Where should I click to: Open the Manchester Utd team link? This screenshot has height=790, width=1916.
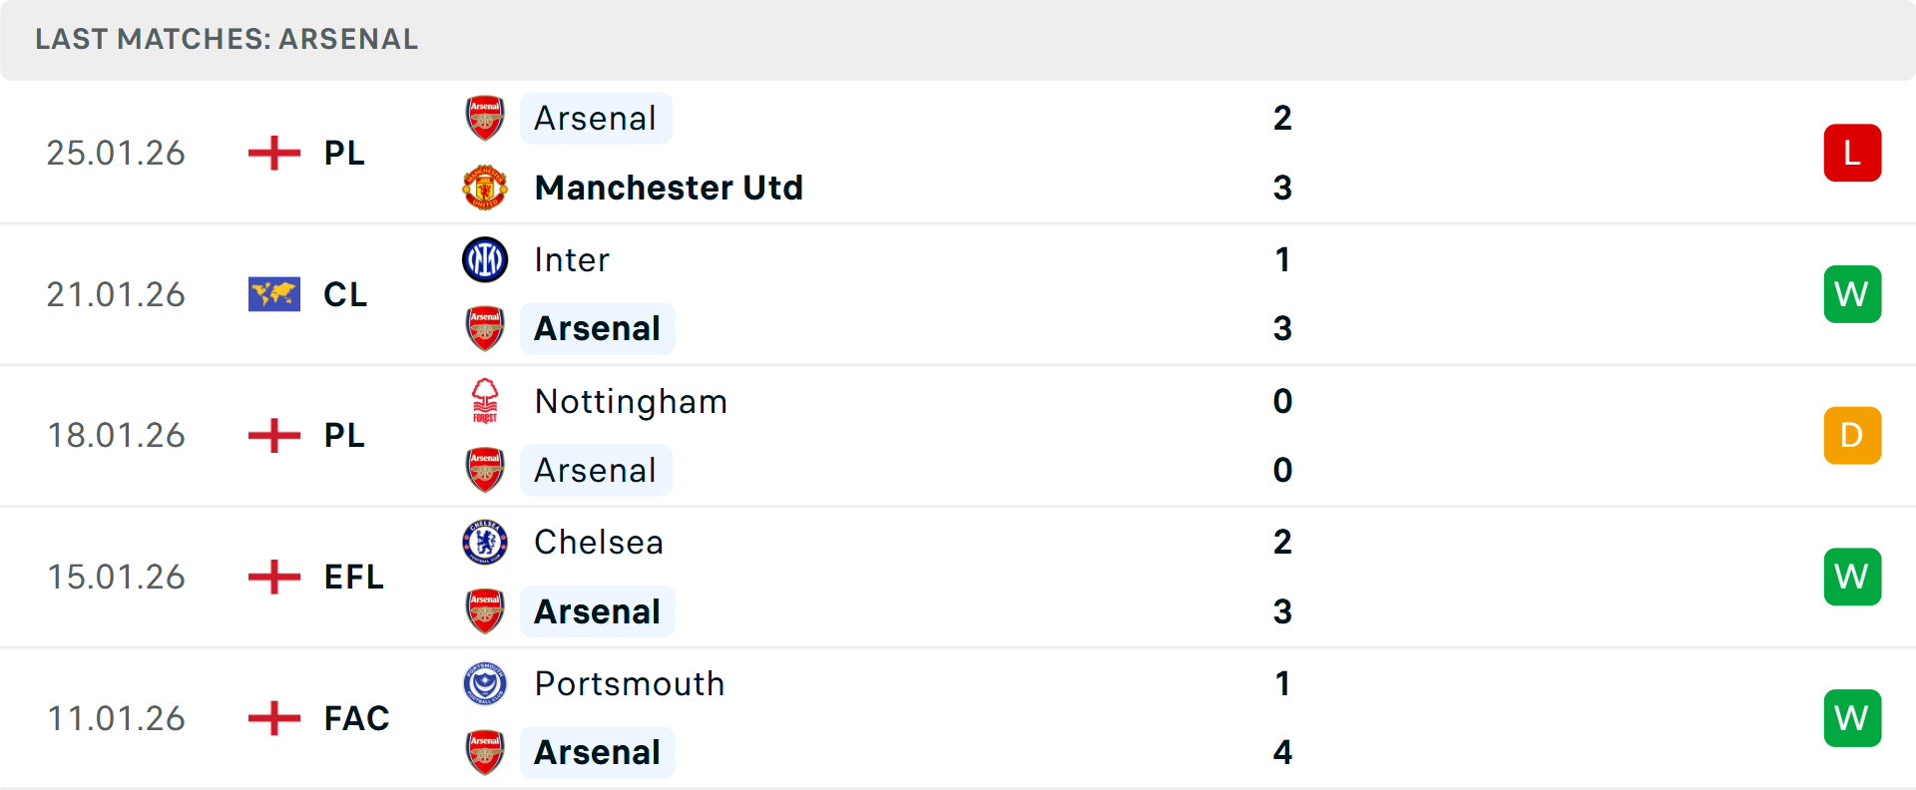click(669, 188)
